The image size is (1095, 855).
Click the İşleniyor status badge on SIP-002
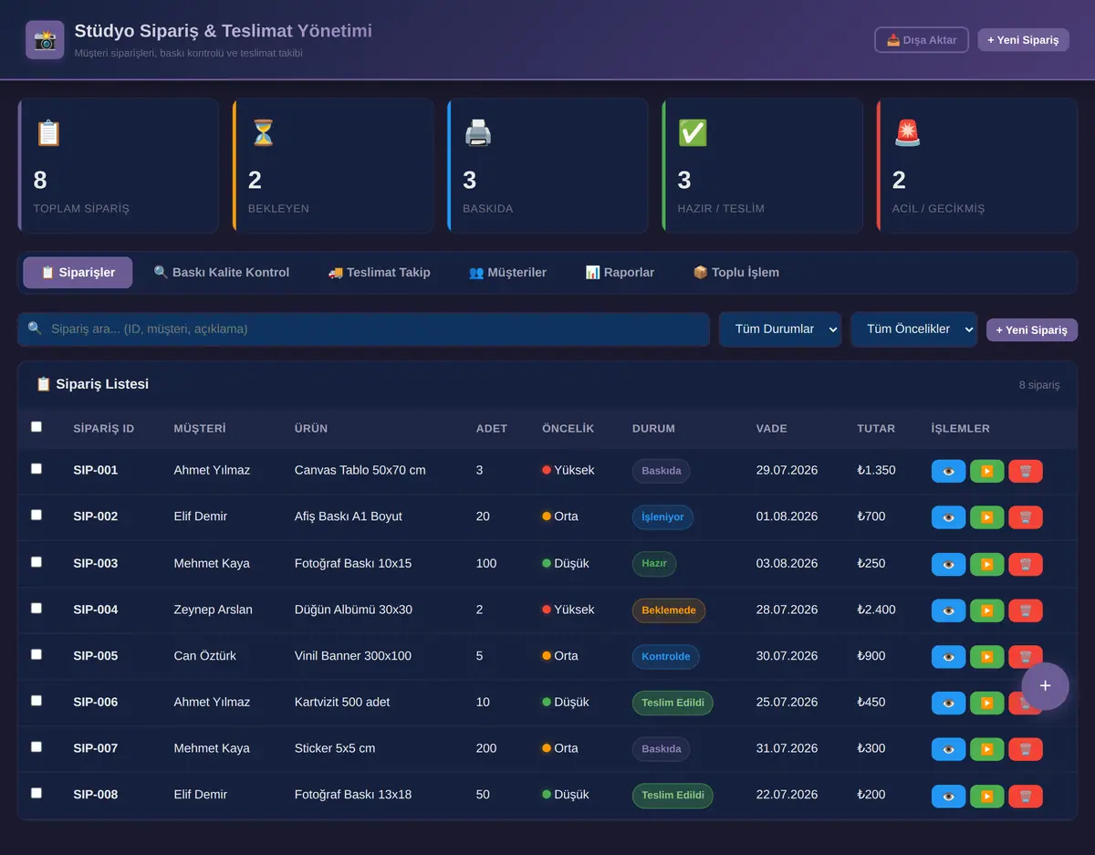(x=662, y=517)
